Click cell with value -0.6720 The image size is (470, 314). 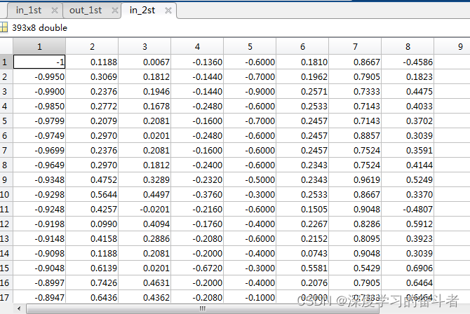point(197,268)
